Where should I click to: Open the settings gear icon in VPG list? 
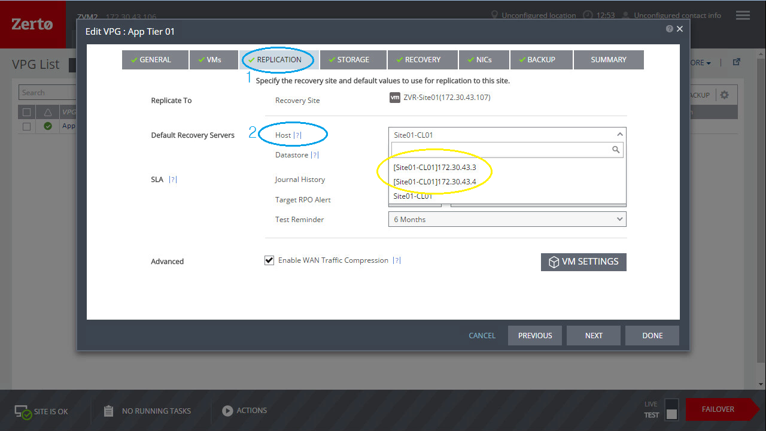pyautogui.click(x=724, y=95)
